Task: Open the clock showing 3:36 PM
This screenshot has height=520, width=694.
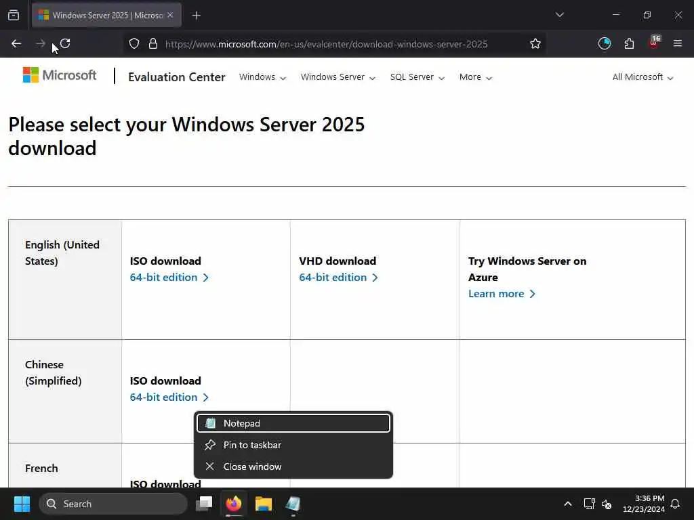Action: coord(644,504)
